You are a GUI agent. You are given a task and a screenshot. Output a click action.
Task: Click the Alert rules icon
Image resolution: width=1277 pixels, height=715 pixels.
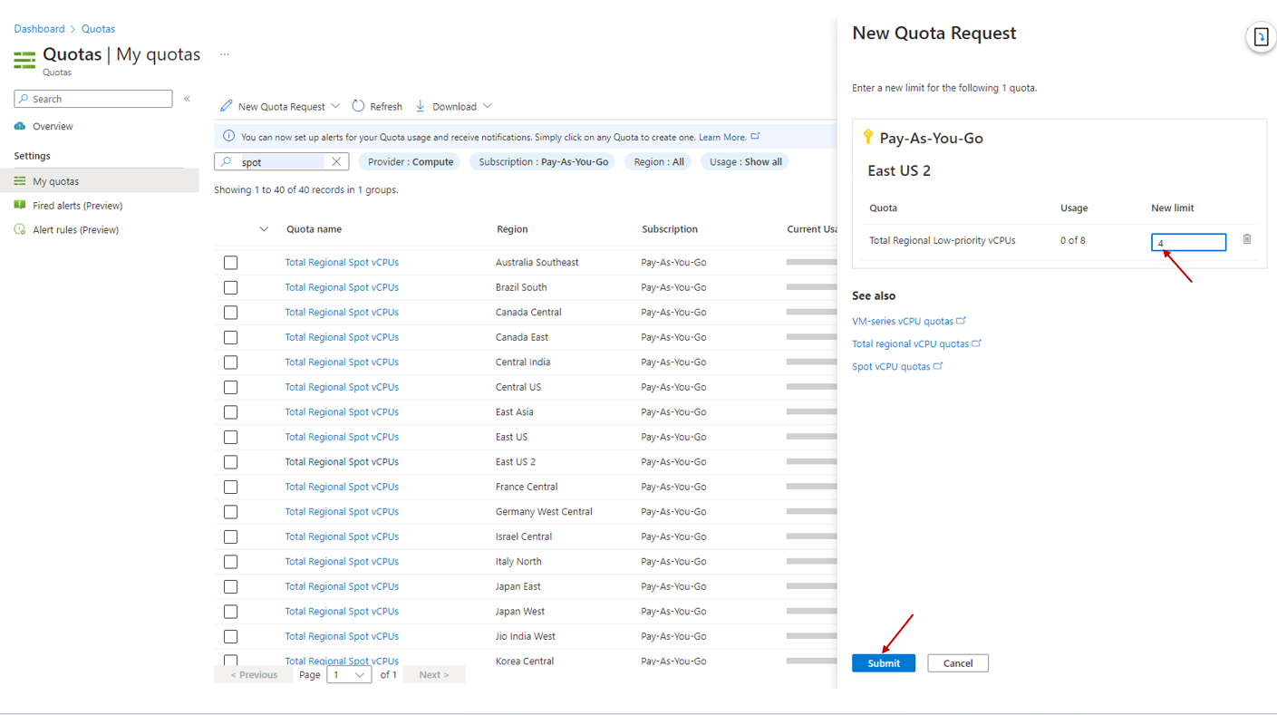20,230
